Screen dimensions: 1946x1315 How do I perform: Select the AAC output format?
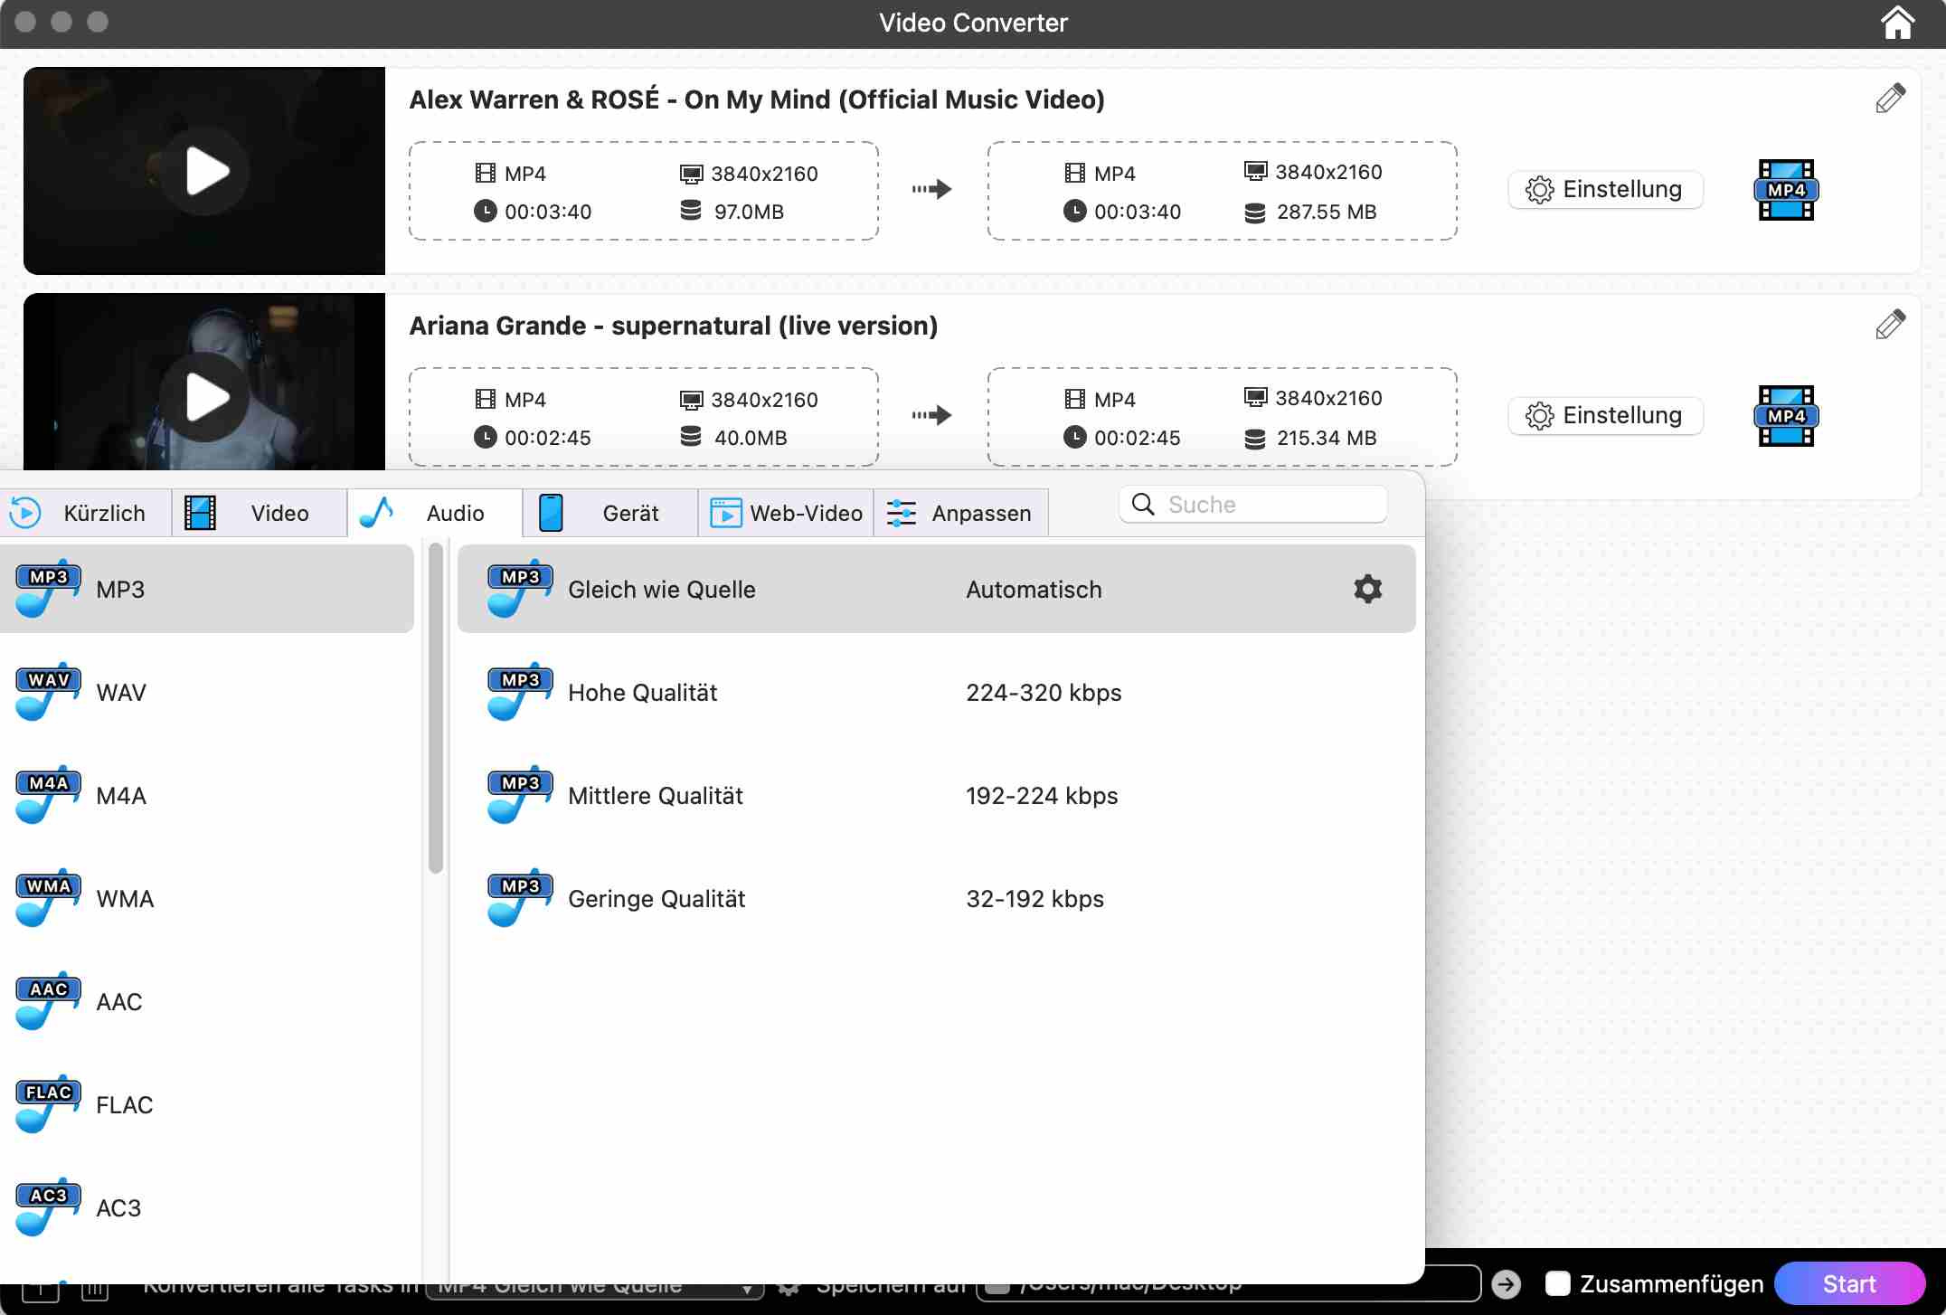118,1001
